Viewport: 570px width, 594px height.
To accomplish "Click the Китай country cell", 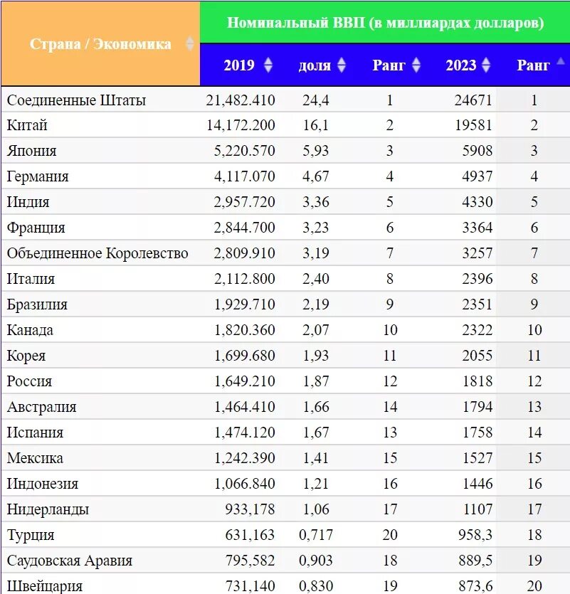I will [27, 125].
